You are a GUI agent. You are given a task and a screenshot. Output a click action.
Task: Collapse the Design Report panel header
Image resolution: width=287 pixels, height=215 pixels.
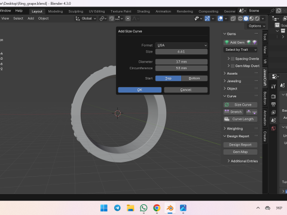(236, 136)
